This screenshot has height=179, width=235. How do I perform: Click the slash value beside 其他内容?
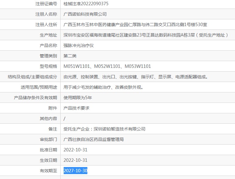(x=65, y=119)
